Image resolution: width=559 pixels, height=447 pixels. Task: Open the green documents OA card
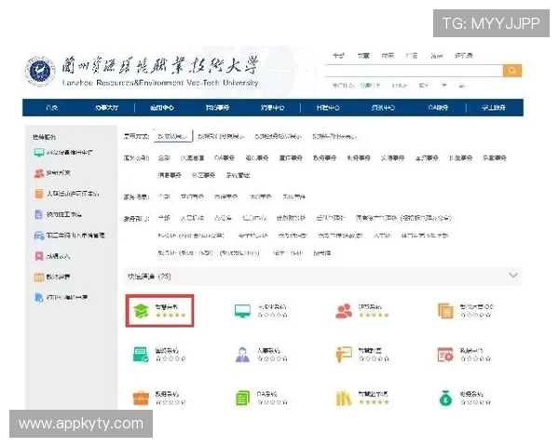tap(261, 399)
